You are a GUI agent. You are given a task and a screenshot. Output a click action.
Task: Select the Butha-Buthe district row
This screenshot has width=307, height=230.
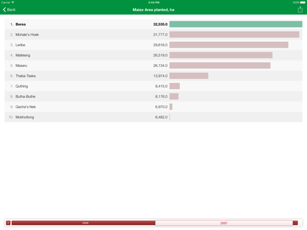tap(153, 96)
